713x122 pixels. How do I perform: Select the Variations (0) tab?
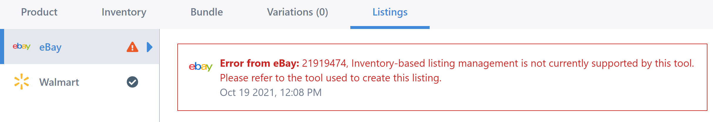(x=297, y=12)
